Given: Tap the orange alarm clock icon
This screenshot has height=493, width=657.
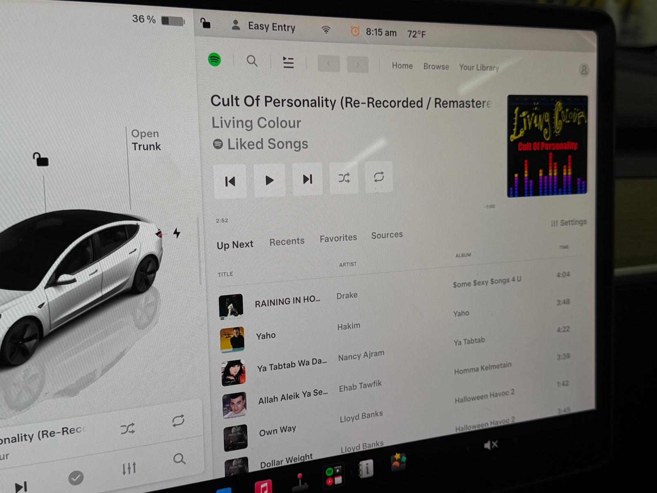Looking at the screenshot, I should click(x=355, y=31).
